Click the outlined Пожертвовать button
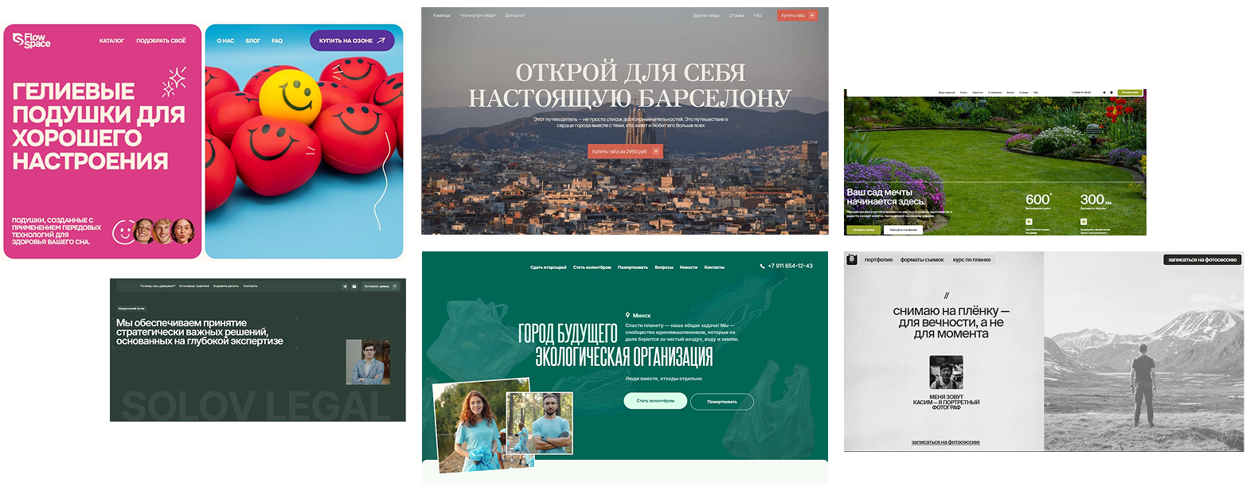The width and height of the screenshot is (1250, 498). tap(722, 402)
